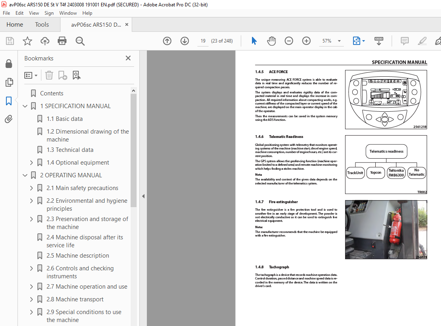Click the upload to cloud icon

pos(45,41)
